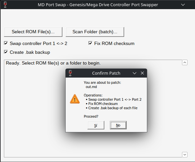Screen dimensions: 195x162
Task: Click the wine glass icon in Confirm Patch
Action: pyautogui.click(x=70, y=73)
